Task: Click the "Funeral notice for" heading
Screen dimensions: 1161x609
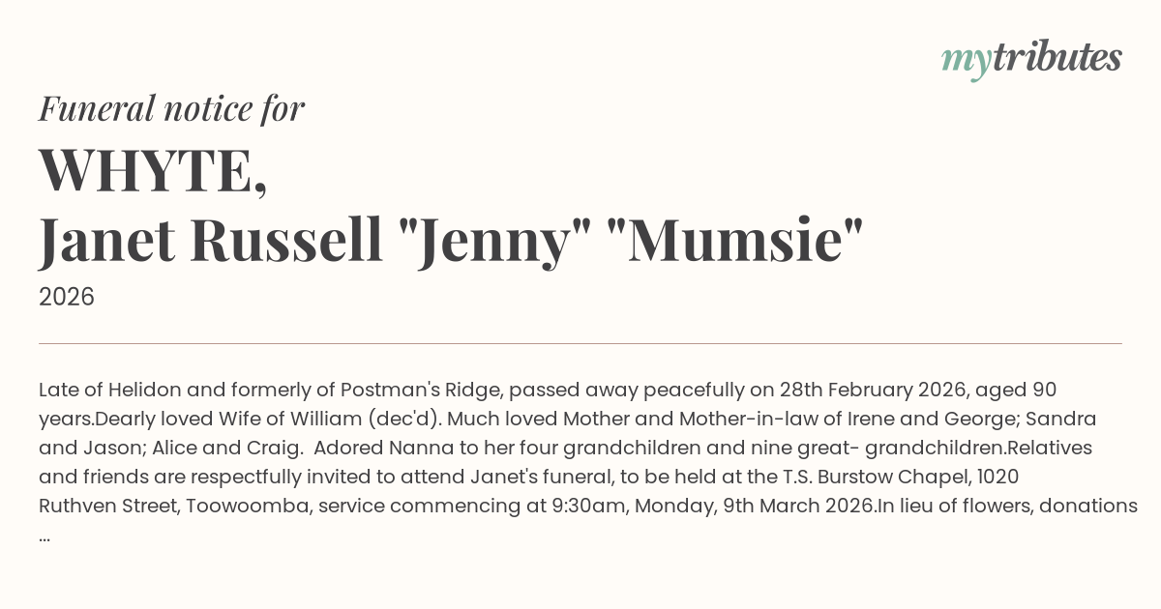Action: 171,108
